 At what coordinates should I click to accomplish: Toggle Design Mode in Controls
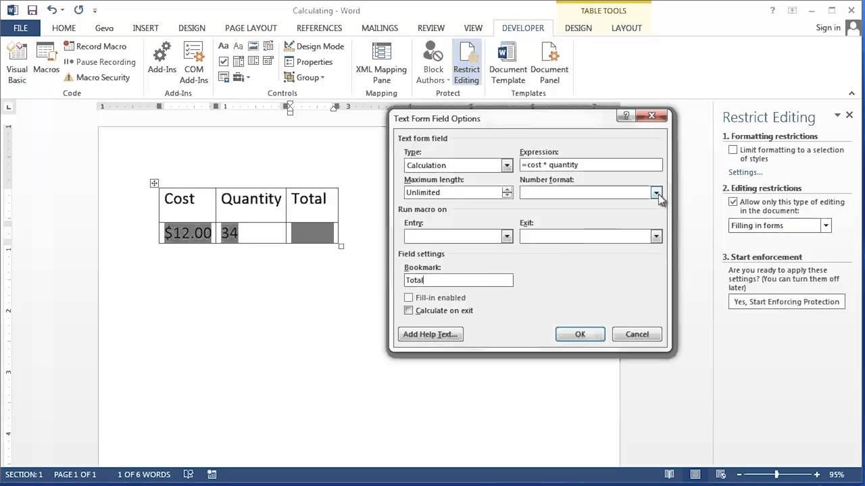tap(314, 47)
